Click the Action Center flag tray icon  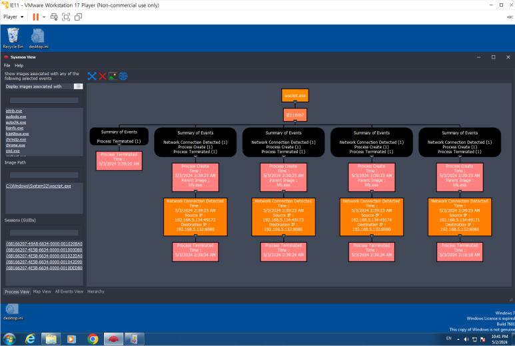pos(483,339)
